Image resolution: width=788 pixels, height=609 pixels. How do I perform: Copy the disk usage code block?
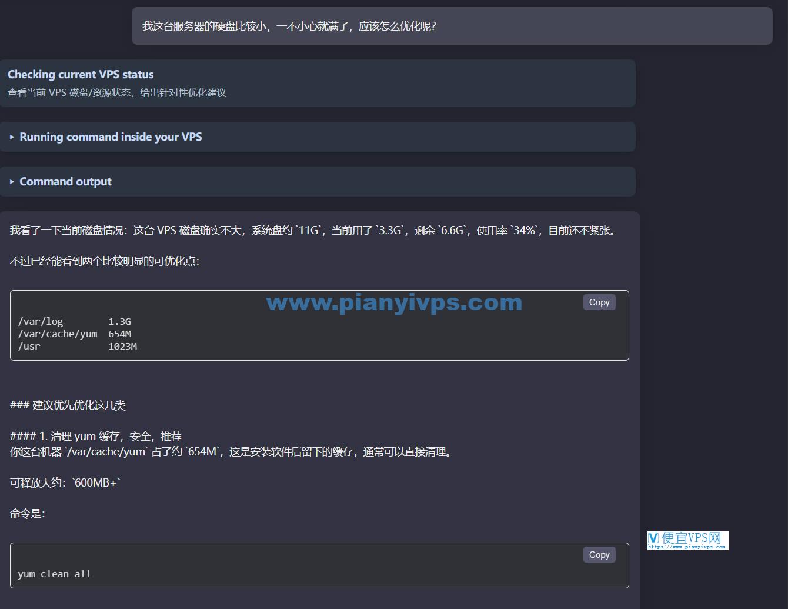click(599, 302)
